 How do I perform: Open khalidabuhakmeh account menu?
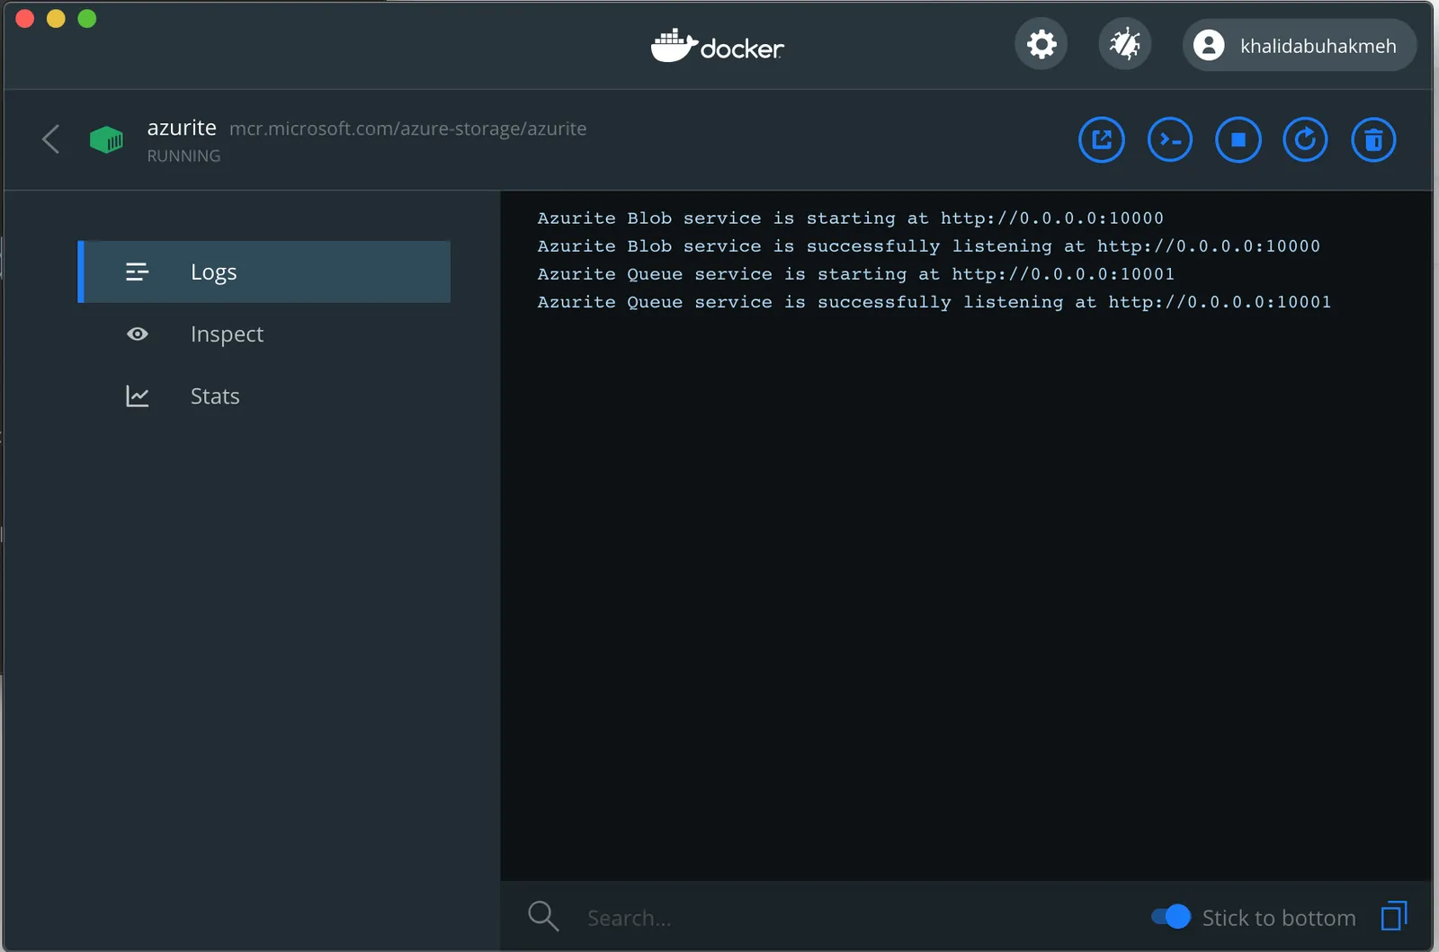1299,45
